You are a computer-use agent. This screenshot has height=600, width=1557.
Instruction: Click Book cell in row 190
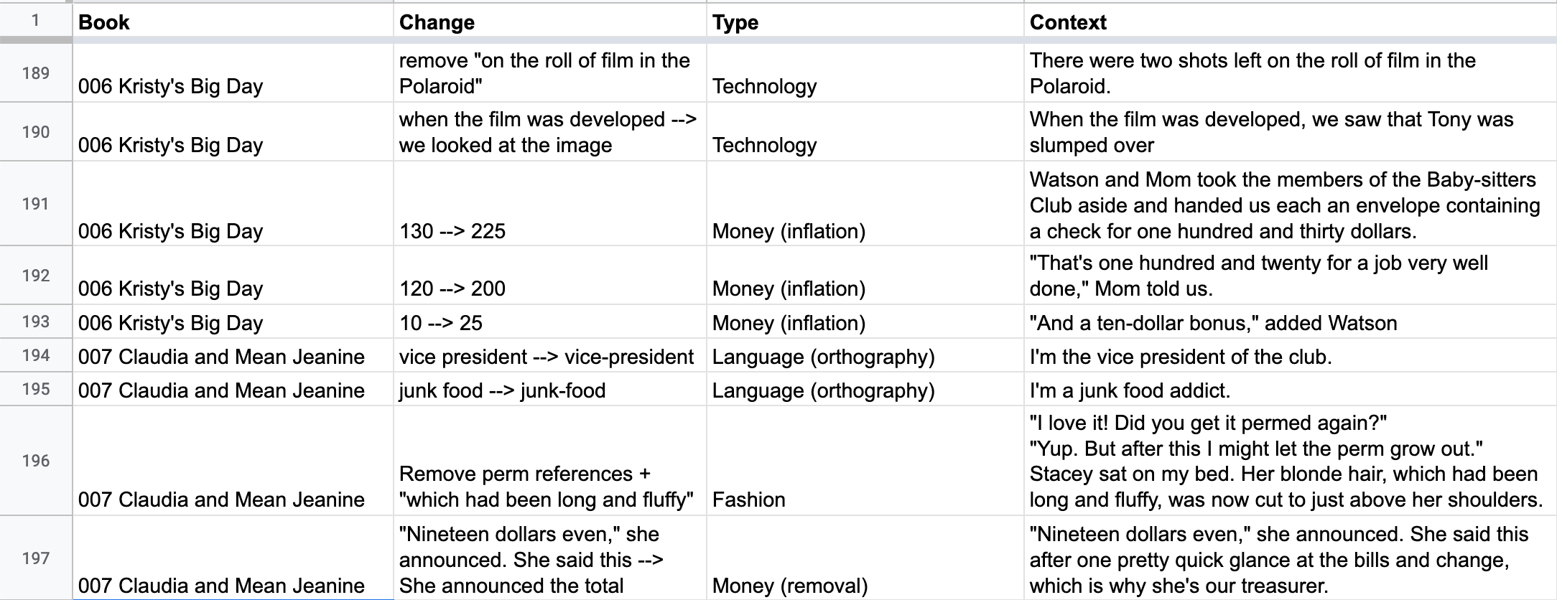(x=233, y=132)
